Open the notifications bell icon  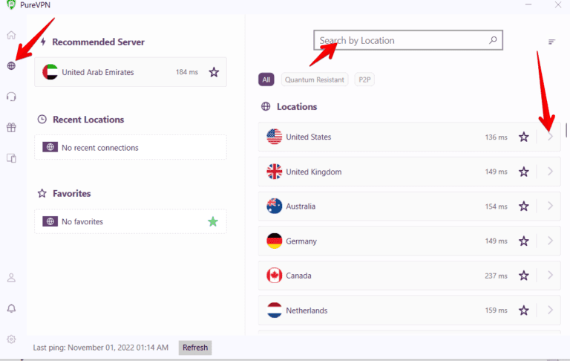(x=11, y=308)
